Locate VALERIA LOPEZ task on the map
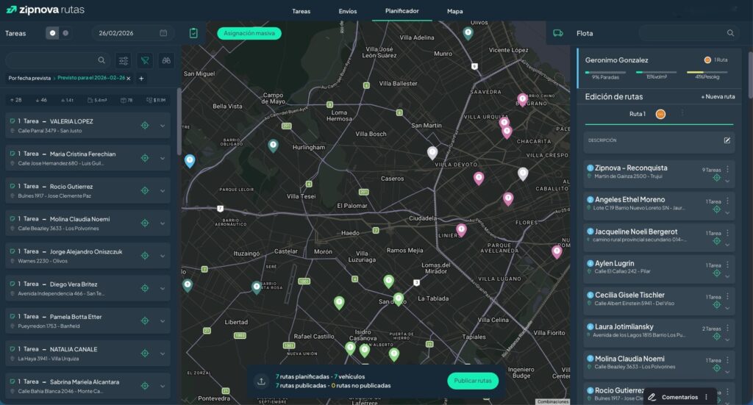The width and height of the screenshot is (753, 405). [x=145, y=126]
